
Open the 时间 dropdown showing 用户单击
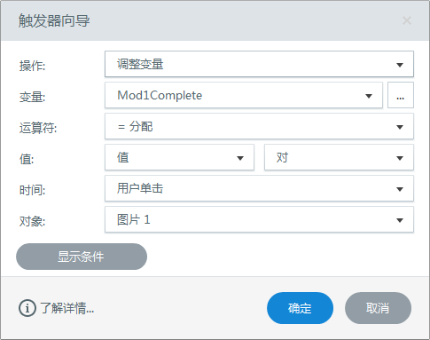click(x=259, y=188)
